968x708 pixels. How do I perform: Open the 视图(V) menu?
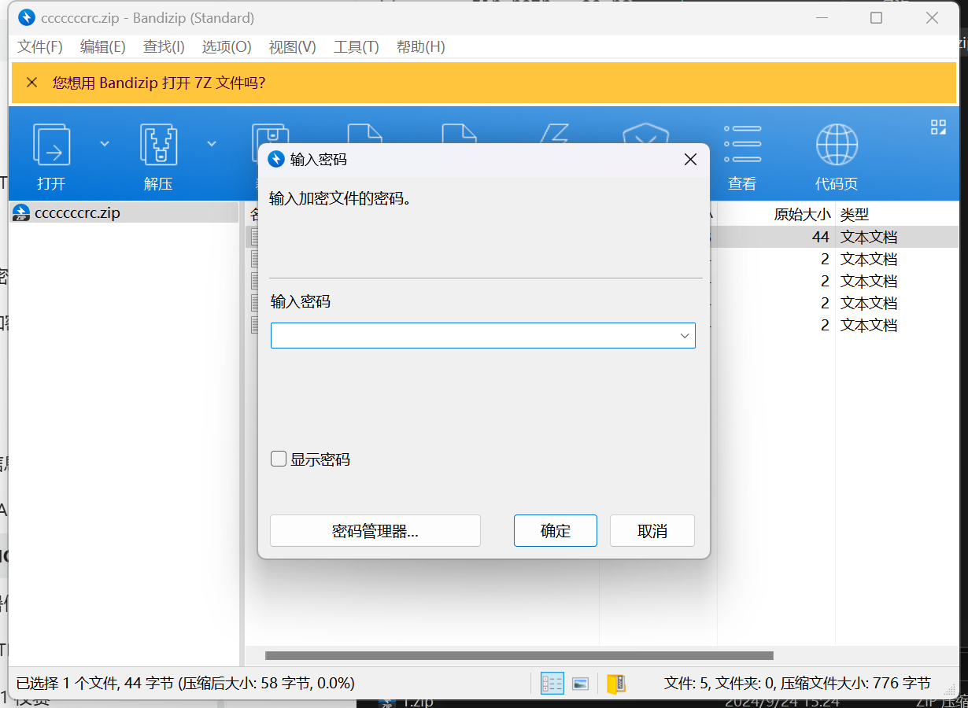pyautogui.click(x=293, y=47)
